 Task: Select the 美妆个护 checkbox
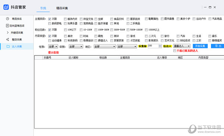tap(178, 19)
